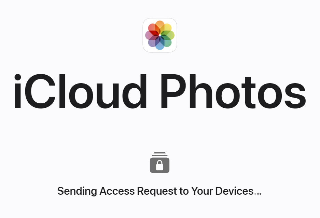Image resolution: width=320 pixels, height=218 pixels.
Task: Click the teal lower-right petal of the Photos icon
Action: pos(166,41)
